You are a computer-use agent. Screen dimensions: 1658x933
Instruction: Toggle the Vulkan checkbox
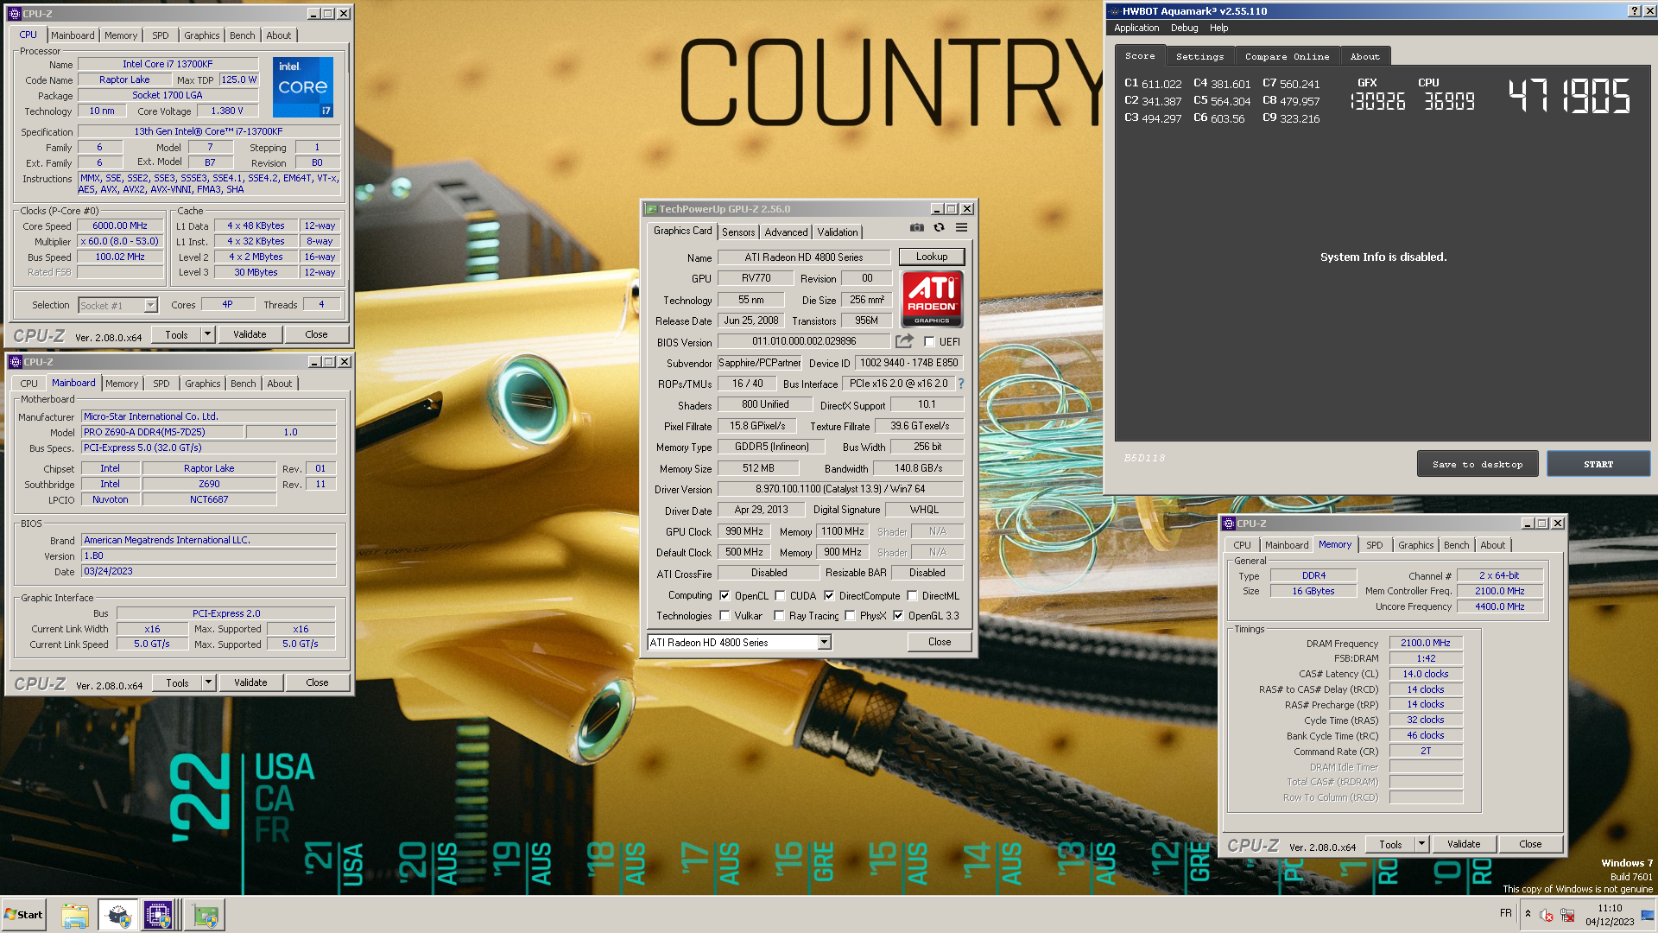coord(725,616)
